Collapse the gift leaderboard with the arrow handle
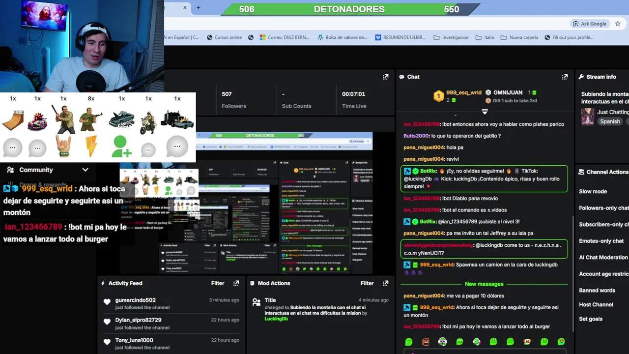The height and width of the screenshot is (354, 629). point(485,112)
